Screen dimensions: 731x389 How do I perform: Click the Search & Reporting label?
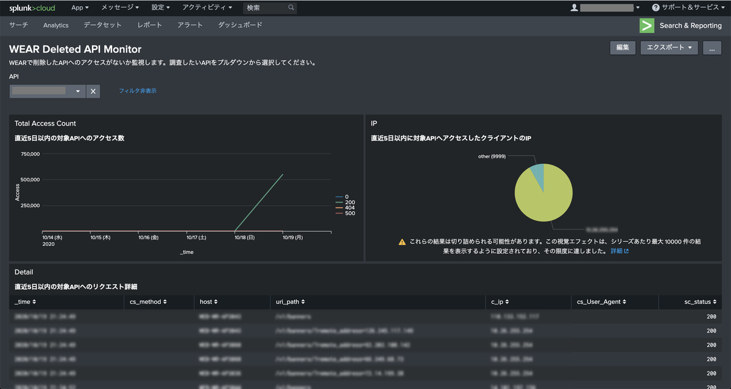coord(690,26)
